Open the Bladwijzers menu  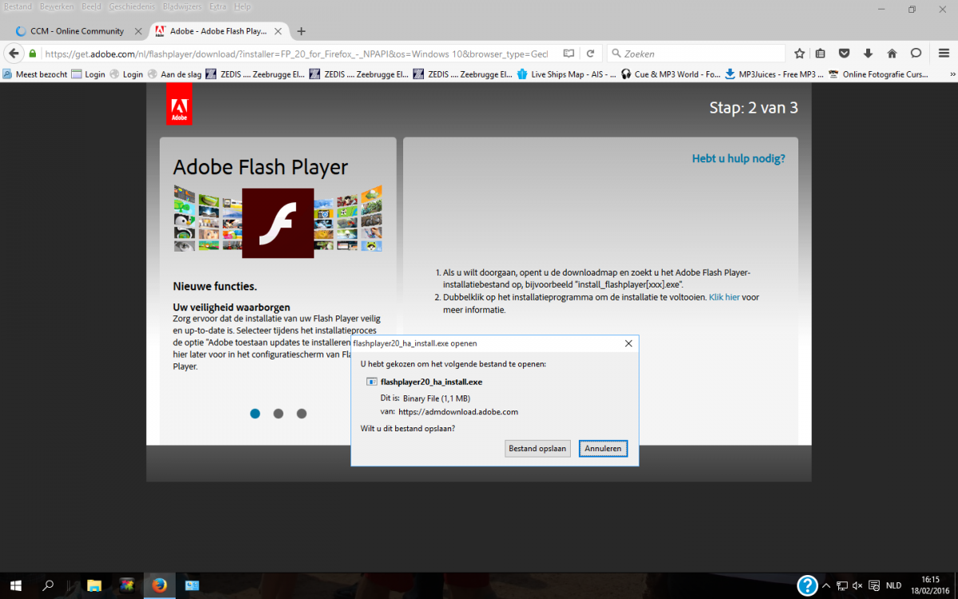183,6
